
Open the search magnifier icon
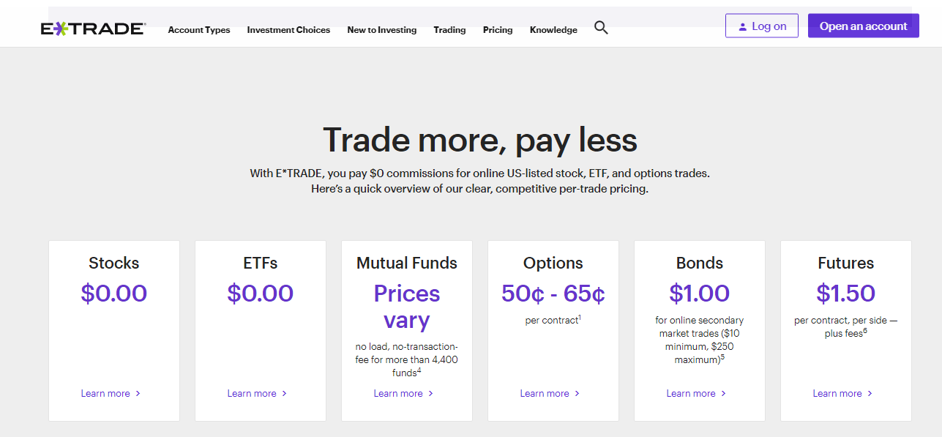pos(601,28)
